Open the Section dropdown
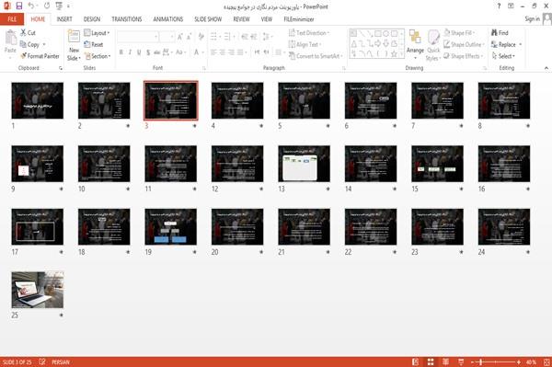The image size is (552, 367). tap(98, 56)
